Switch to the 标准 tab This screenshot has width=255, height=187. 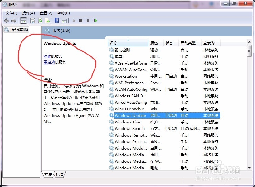pos(59,174)
